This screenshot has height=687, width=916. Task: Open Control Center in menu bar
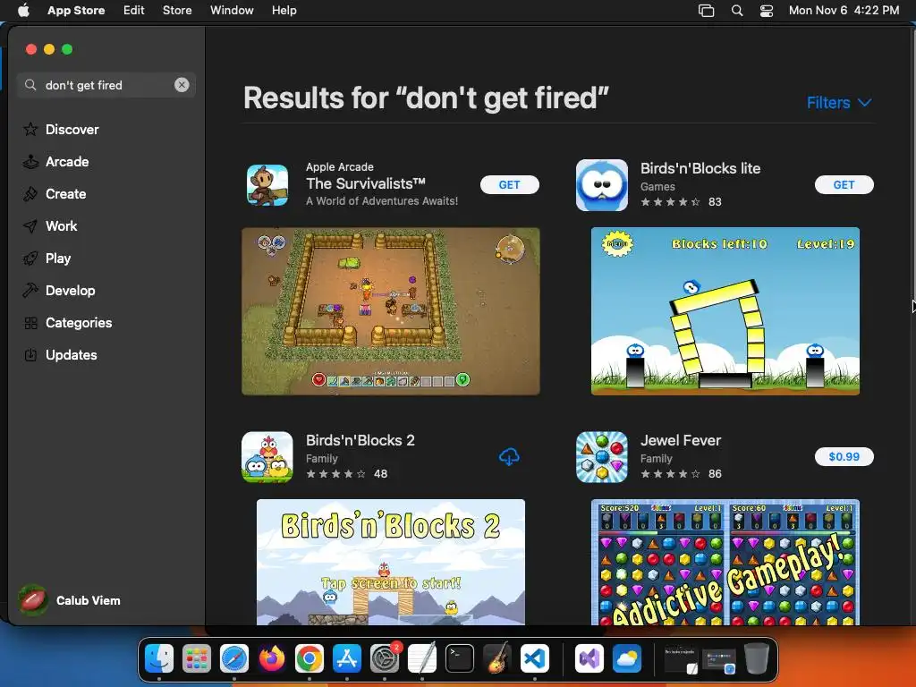pyautogui.click(x=767, y=10)
